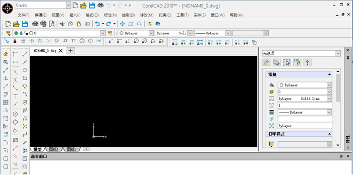Select the Line tool in draw toolbar
353x181 pixels.
pyautogui.click(x=25, y=54)
